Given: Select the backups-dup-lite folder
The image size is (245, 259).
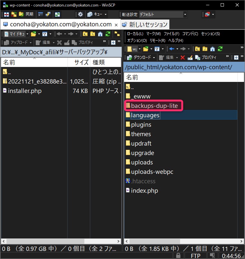Looking at the screenshot, I should (x=154, y=106).
